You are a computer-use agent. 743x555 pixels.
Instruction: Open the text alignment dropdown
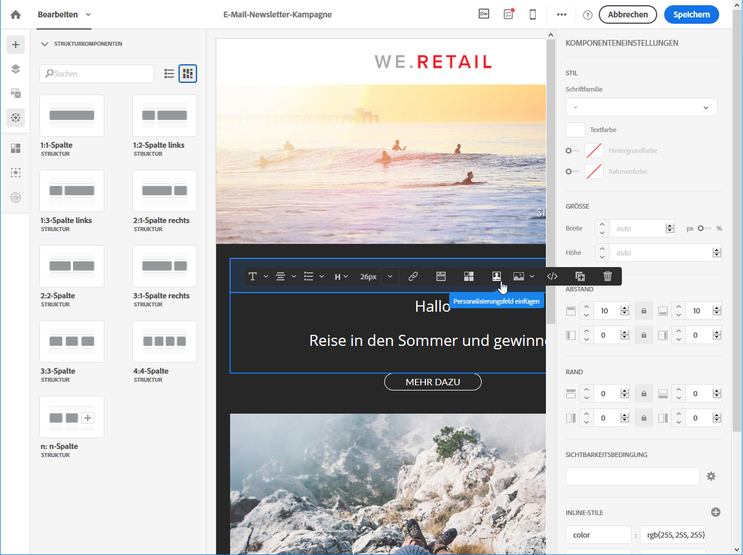coord(286,276)
